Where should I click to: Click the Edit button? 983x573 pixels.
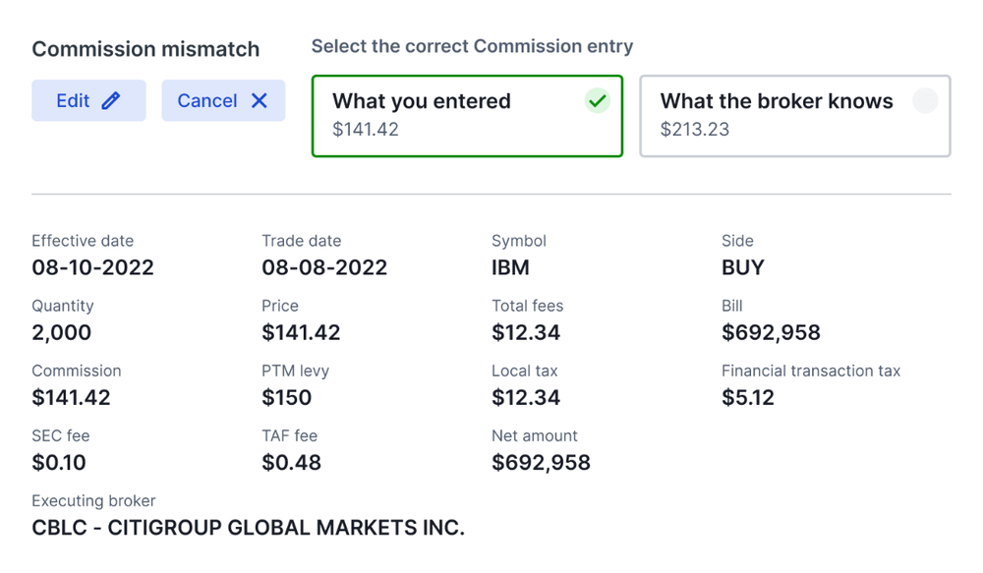[88, 100]
